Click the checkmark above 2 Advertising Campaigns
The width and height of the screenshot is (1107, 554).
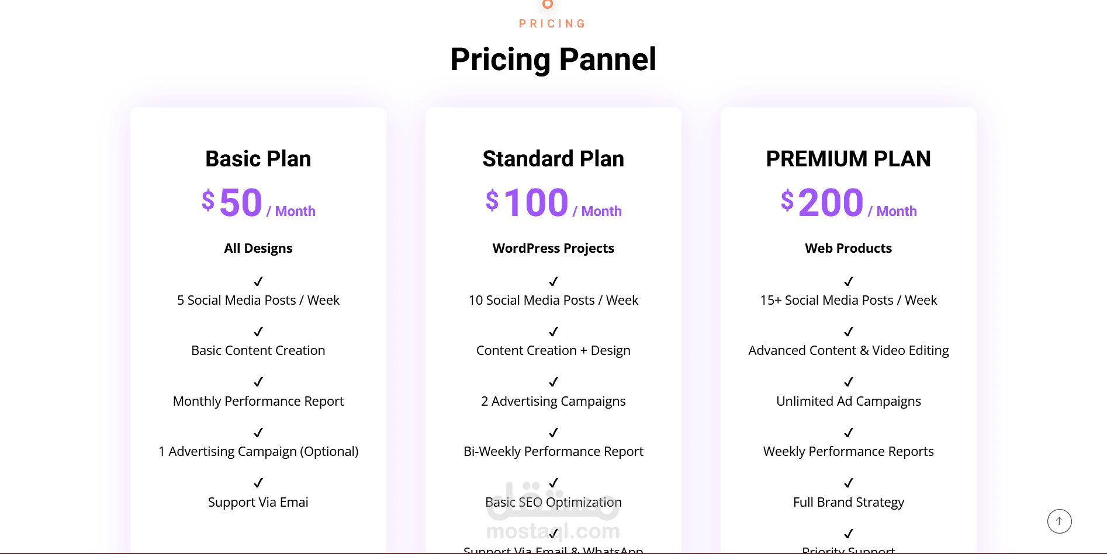553,382
